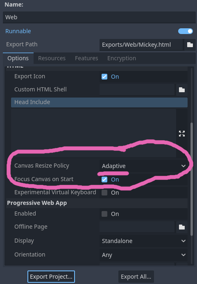The image size is (197, 284).
Task: Enable Progressive Web App checkbox
Action: point(104,214)
